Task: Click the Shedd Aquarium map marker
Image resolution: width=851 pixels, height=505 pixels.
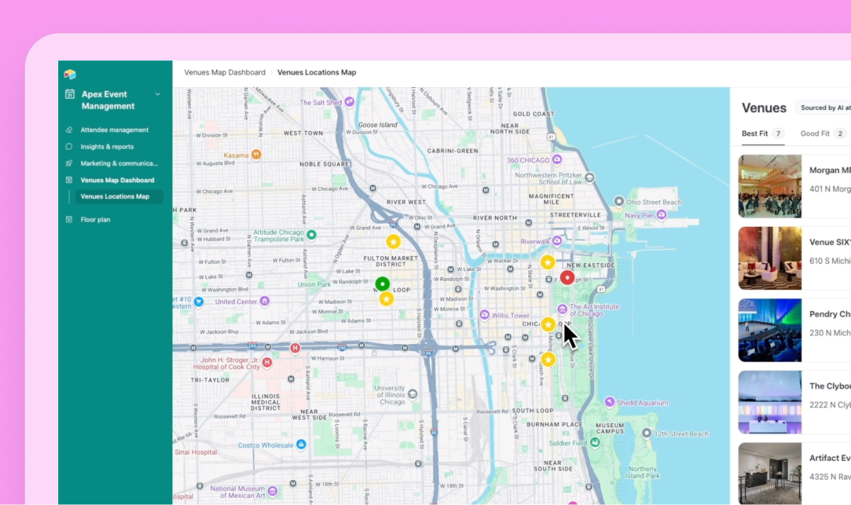Action: tap(609, 402)
